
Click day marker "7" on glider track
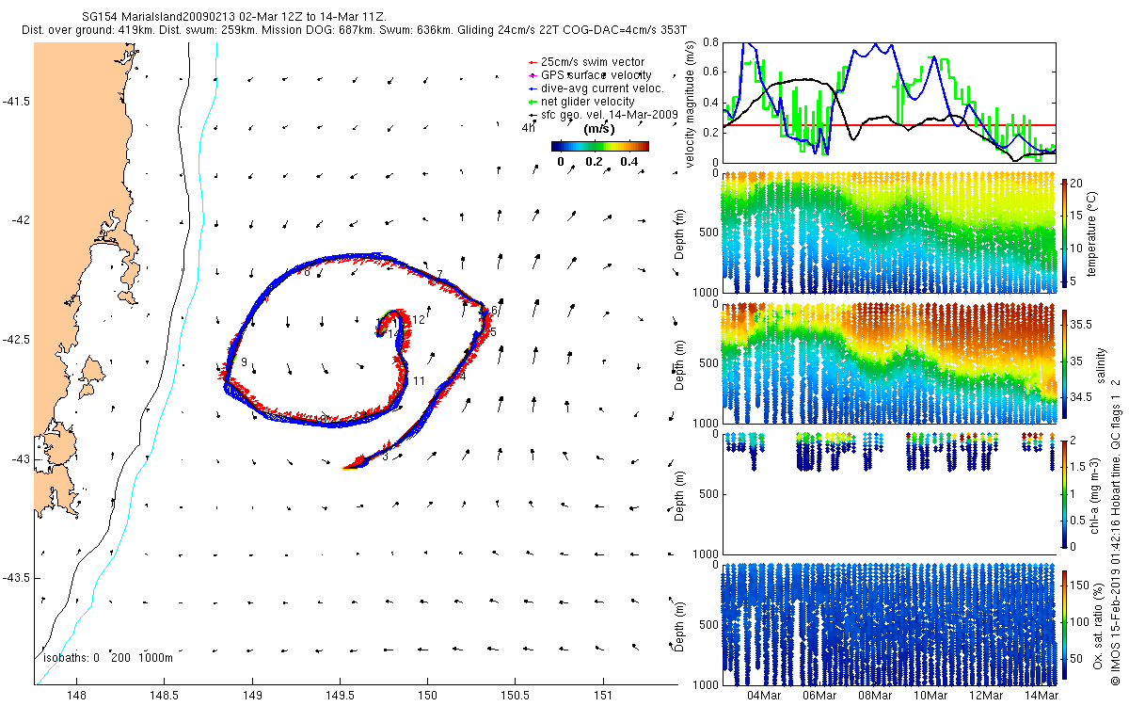click(x=439, y=275)
